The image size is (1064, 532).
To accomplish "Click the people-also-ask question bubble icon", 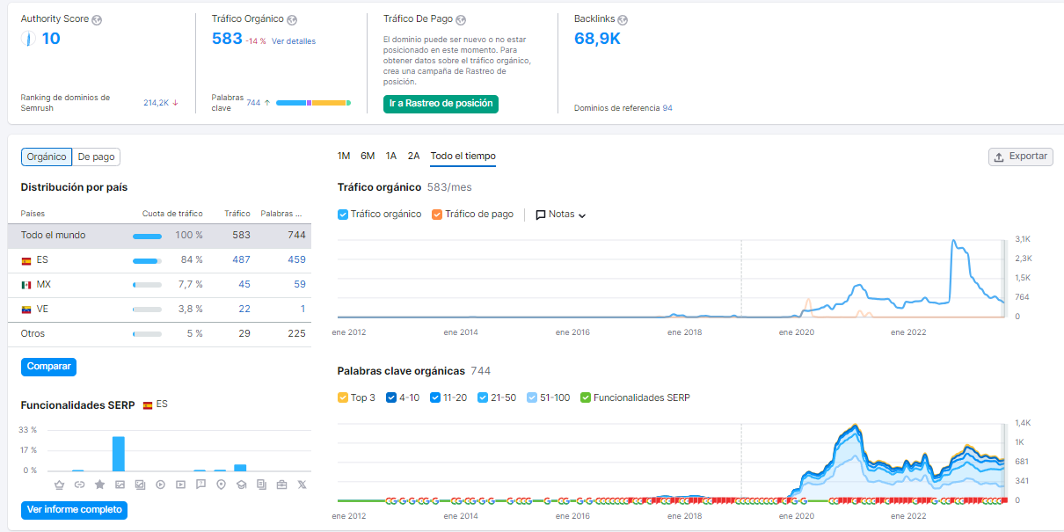I will [x=200, y=485].
